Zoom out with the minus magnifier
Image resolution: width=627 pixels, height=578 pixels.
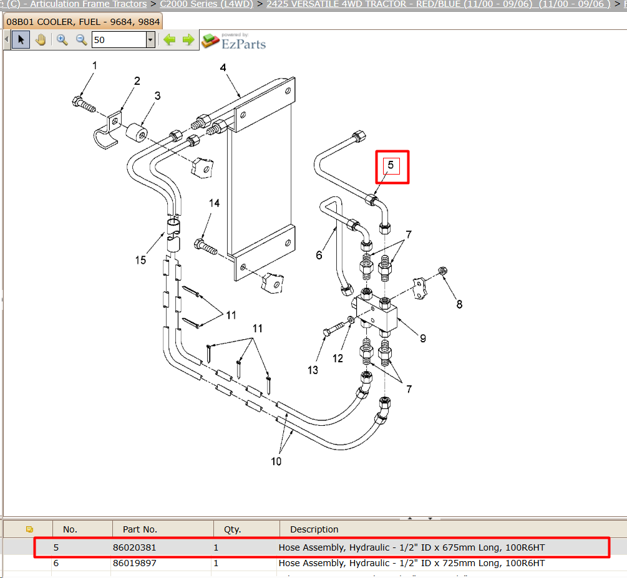tap(81, 39)
